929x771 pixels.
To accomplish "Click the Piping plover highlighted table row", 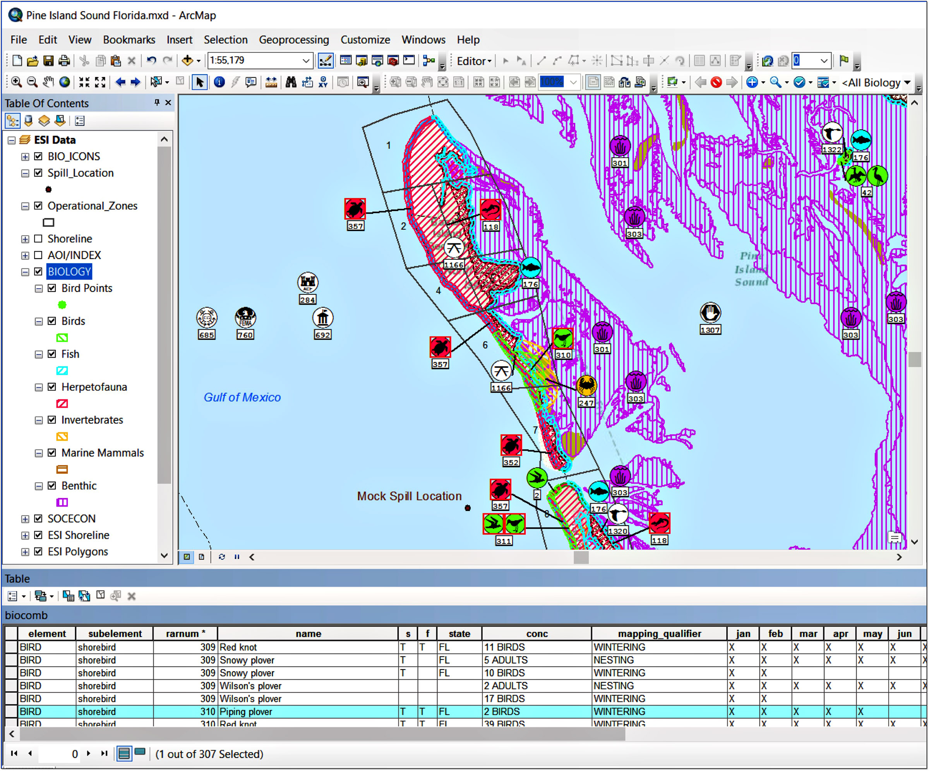I will coord(247,712).
